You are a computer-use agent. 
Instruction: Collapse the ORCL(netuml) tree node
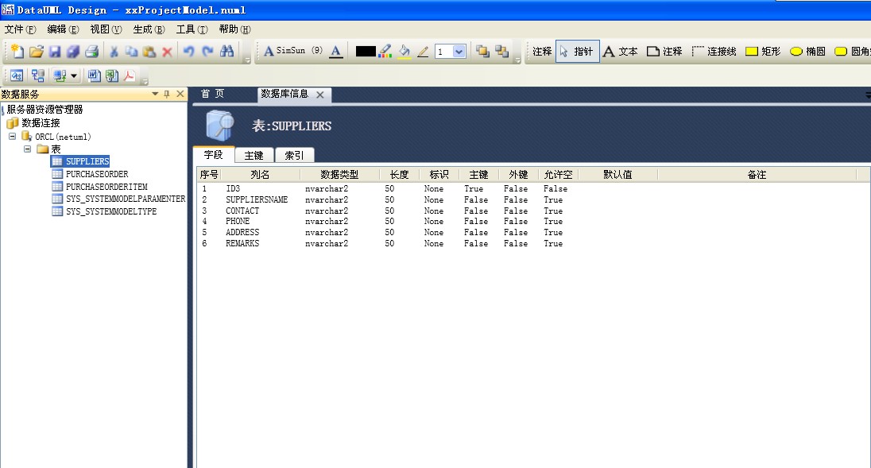click(12, 136)
